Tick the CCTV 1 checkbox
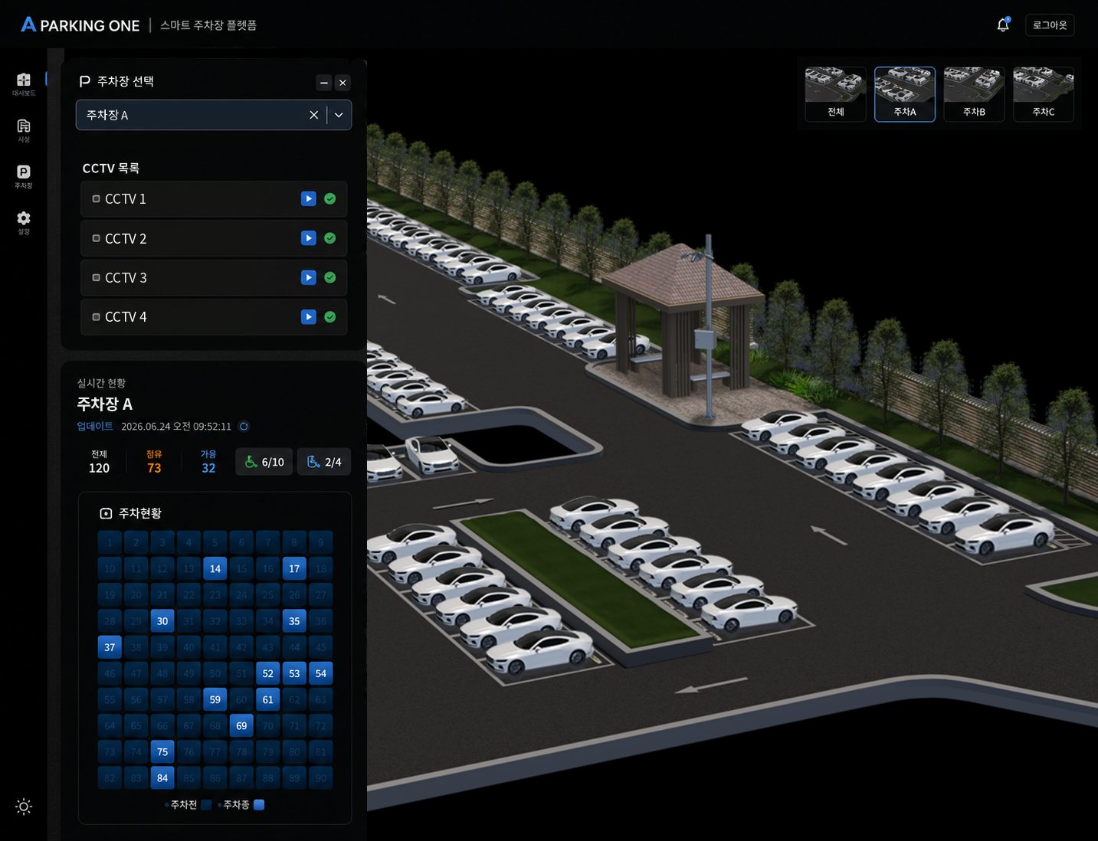 [97, 199]
